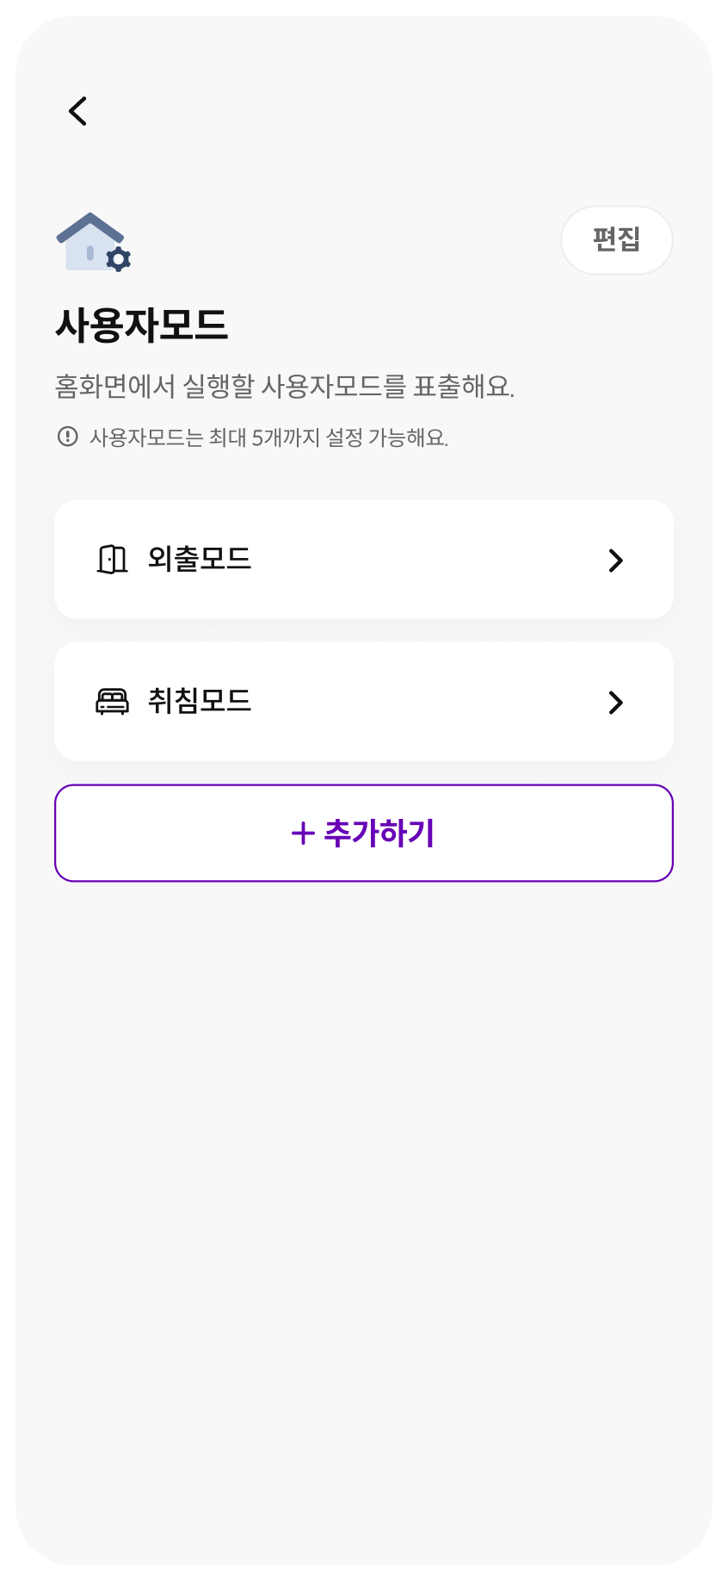The image size is (728, 1581).
Task: Expand 외출모드 using its right chevron
Action: click(x=615, y=561)
